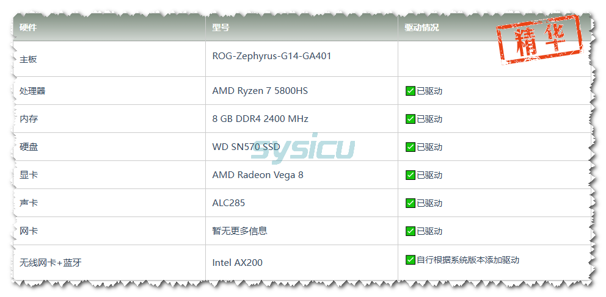Select the 暂无更多信息 text
This screenshot has width=606, height=297.
click(239, 231)
